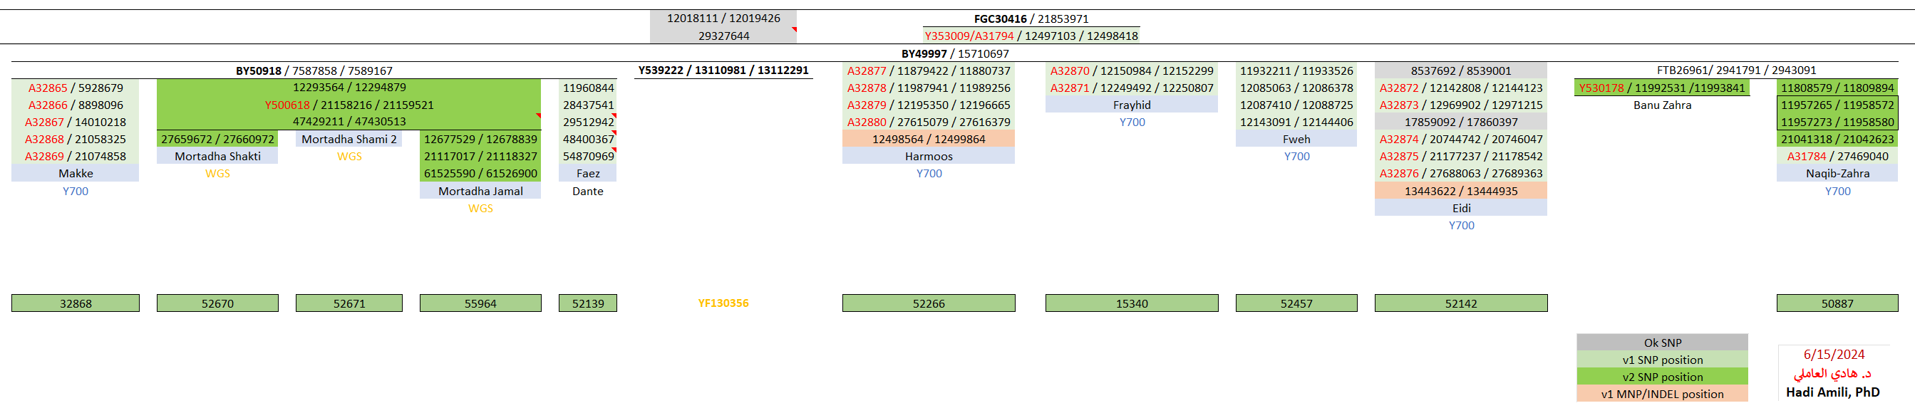Select the Frayhid name cell
1915x418 pixels.
(1131, 105)
